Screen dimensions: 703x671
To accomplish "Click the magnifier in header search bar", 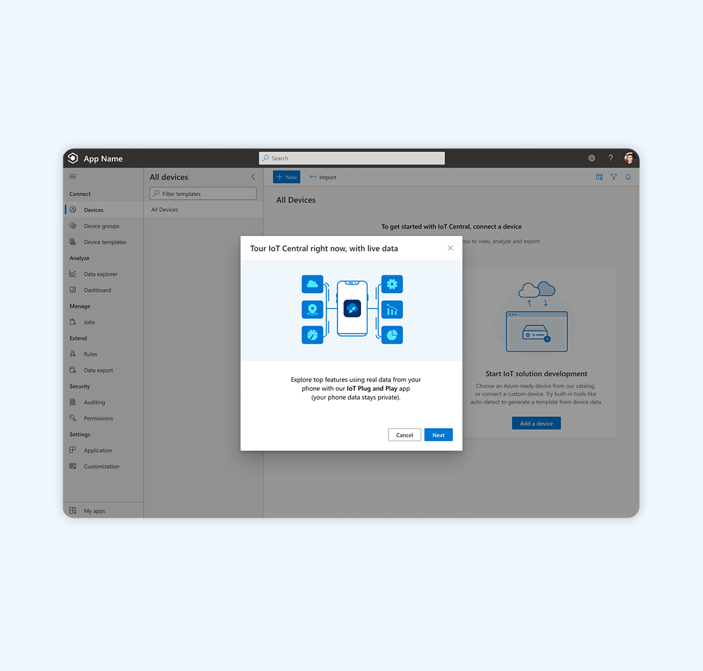I will 266,158.
